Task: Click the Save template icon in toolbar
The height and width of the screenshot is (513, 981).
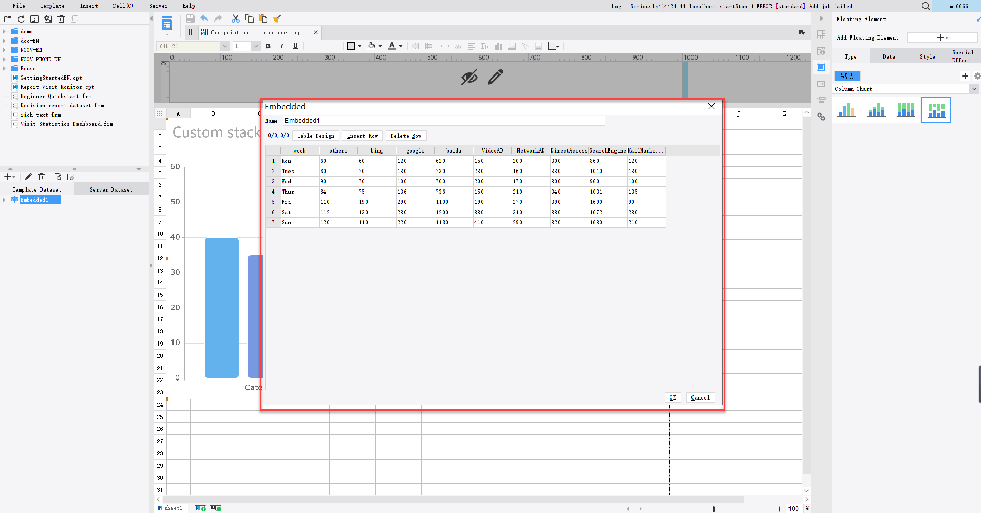Action: tap(190, 18)
